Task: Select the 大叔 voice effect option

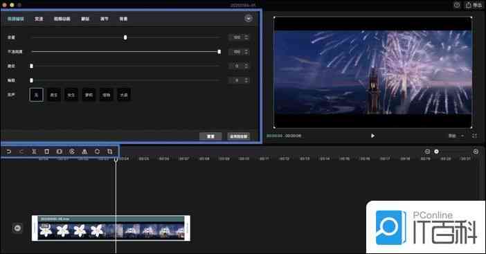Action: tap(124, 95)
